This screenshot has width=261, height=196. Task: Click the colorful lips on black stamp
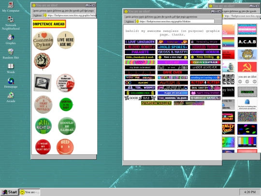[x=247, y=129]
